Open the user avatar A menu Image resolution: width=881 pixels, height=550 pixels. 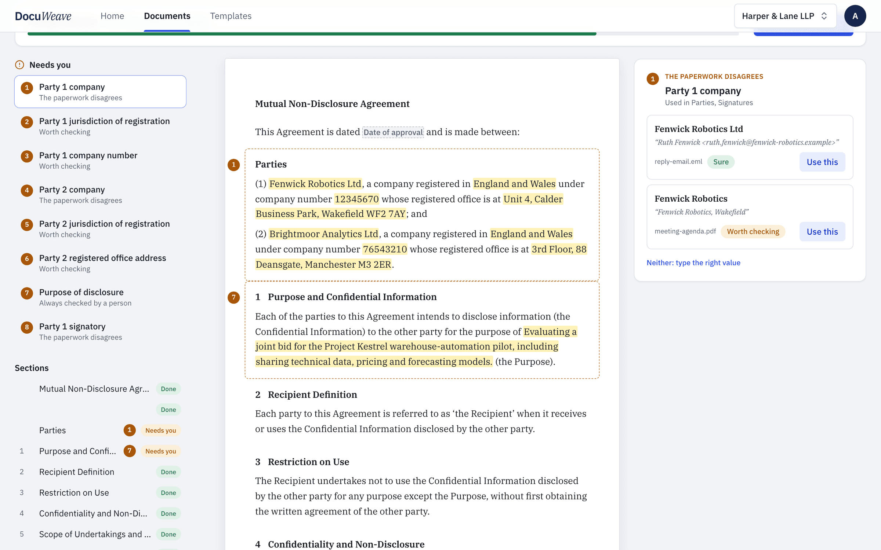tap(855, 16)
